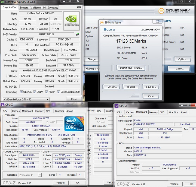Click the Futuremark logo icon

coord(161,11)
